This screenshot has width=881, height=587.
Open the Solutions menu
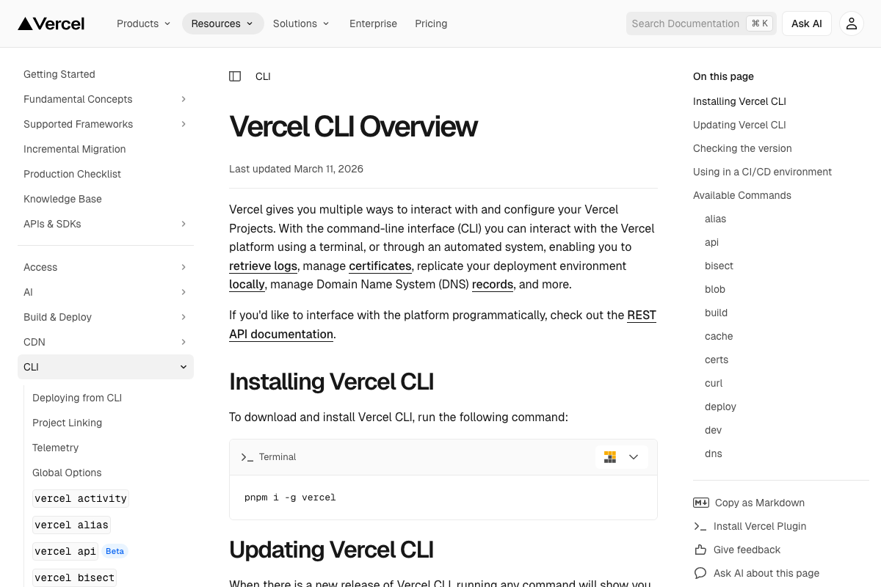(301, 23)
